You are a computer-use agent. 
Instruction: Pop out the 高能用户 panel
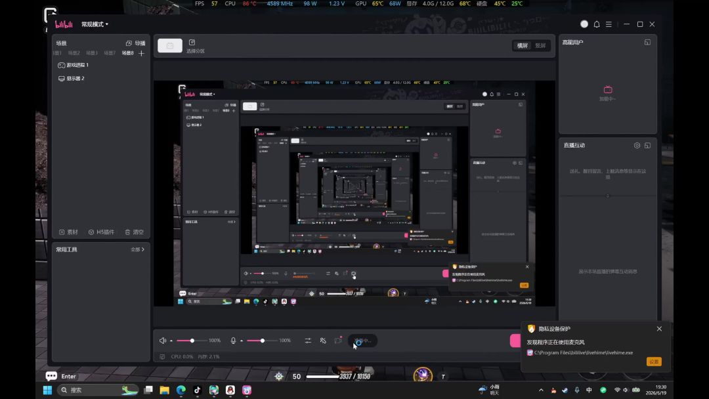click(647, 42)
